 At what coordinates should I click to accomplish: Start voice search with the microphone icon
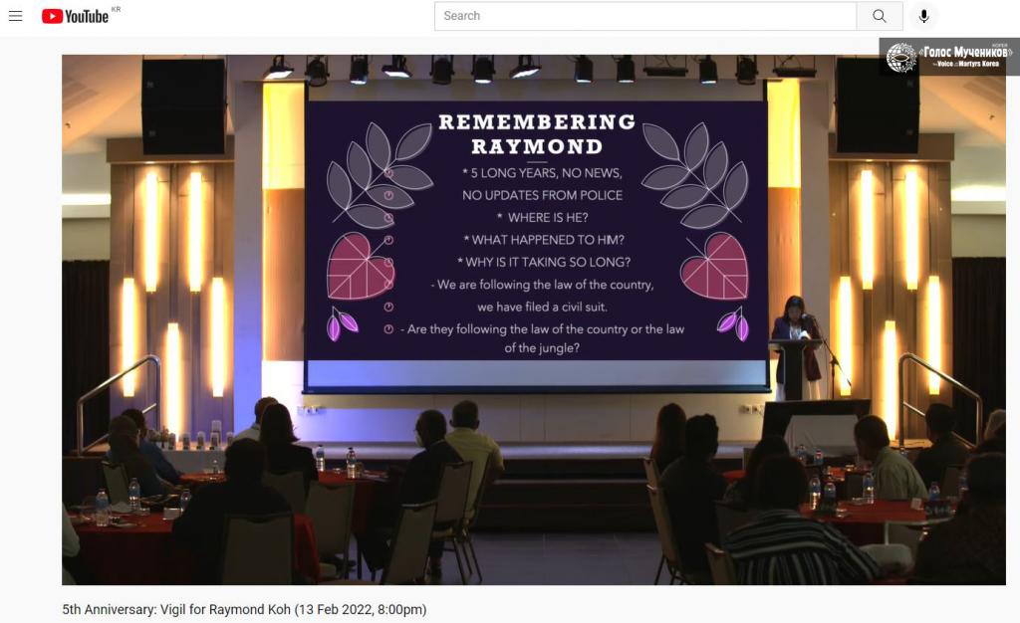point(923,16)
